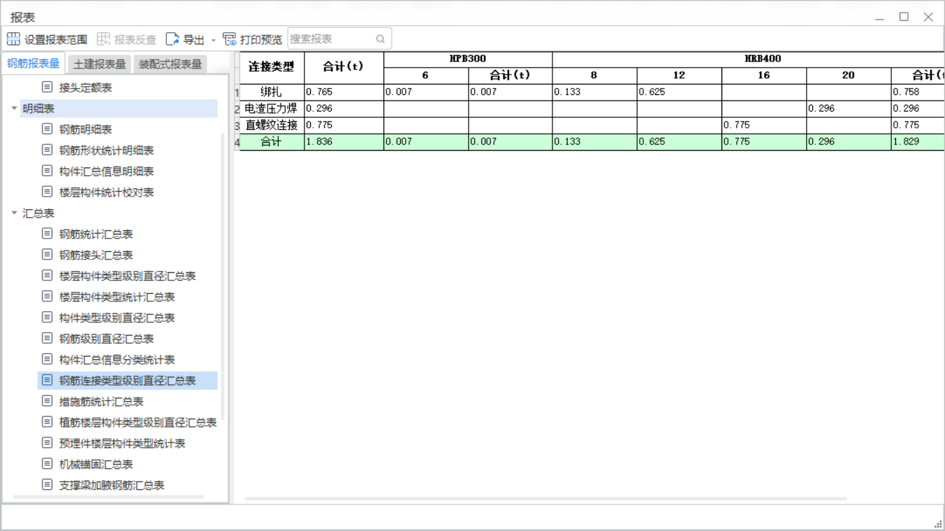Image resolution: width=945 pixels, height=531 pixels.
Task: Select 植筋楼层构件类型级别直径汇总表
Action: (x=138, y=423)
